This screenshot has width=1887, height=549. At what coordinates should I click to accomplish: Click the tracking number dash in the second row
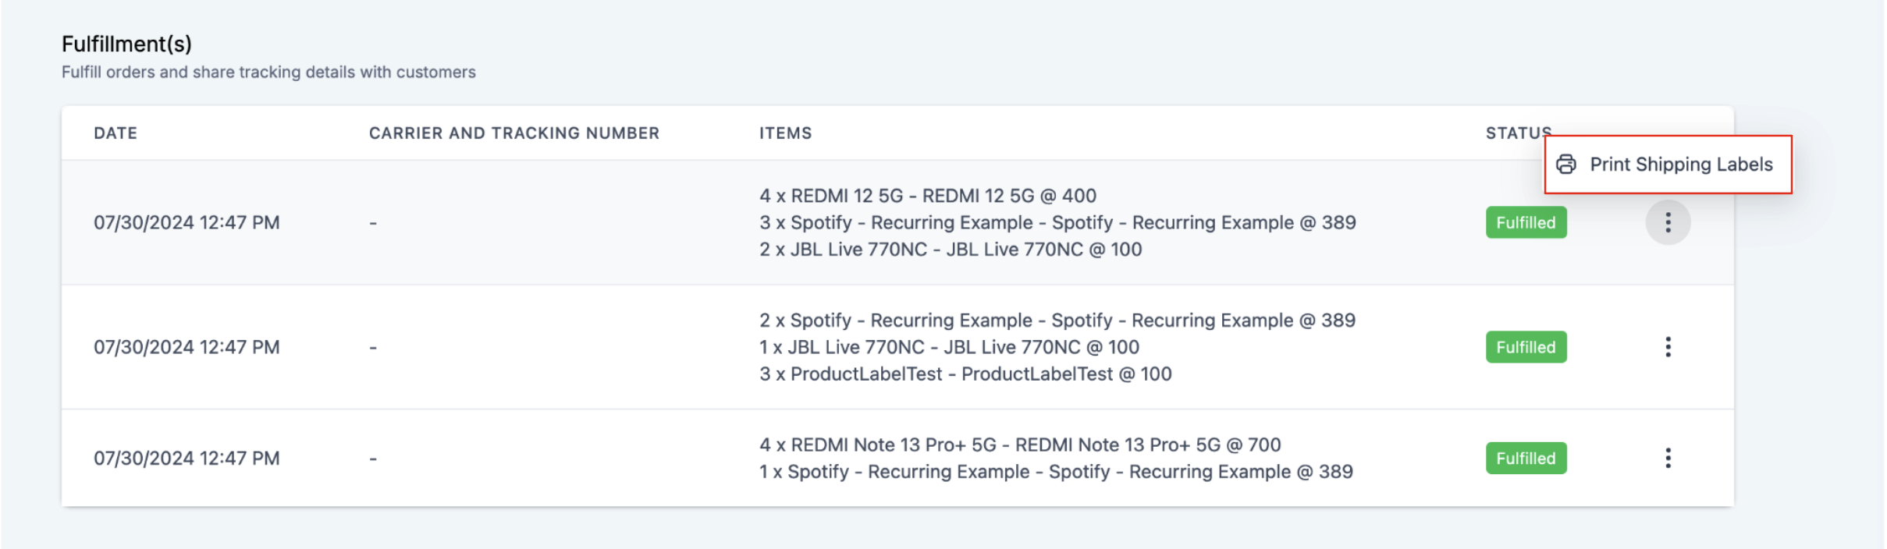pos(373,348)
